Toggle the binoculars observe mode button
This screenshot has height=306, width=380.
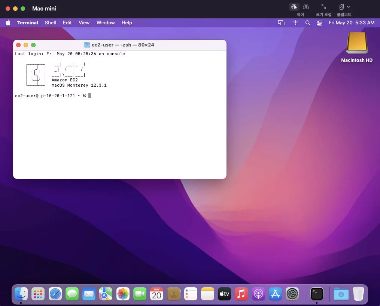pyautogui.click(x=306, y=7)
